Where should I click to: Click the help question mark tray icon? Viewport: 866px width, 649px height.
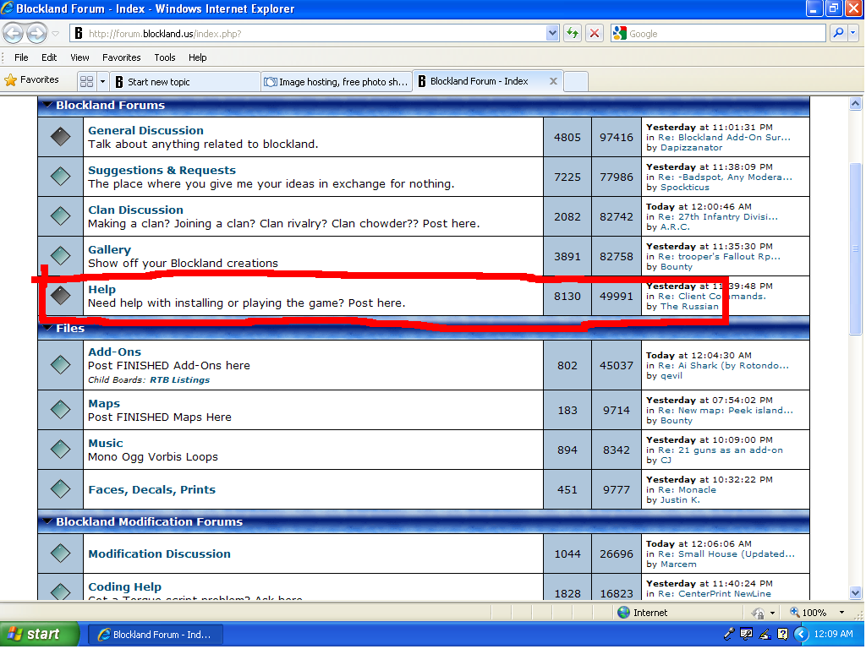[782, 635]
